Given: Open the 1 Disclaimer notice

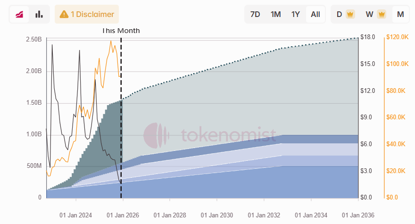Looking at the screenshot, I should pyautogui.click(x=87, y=14).
